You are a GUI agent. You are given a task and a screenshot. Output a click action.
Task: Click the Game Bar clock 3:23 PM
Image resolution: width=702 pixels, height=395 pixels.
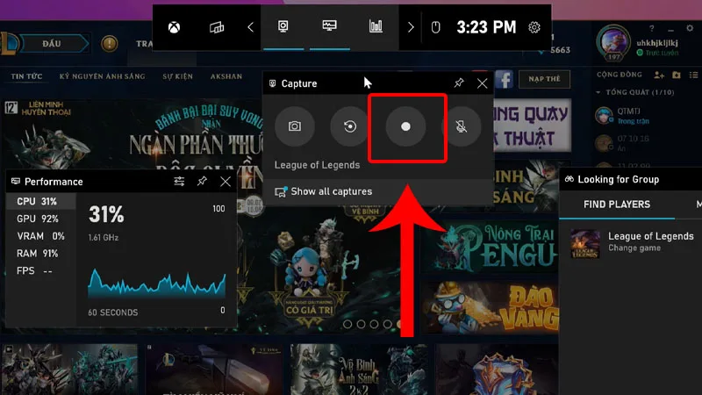click(x=486, y=27)
